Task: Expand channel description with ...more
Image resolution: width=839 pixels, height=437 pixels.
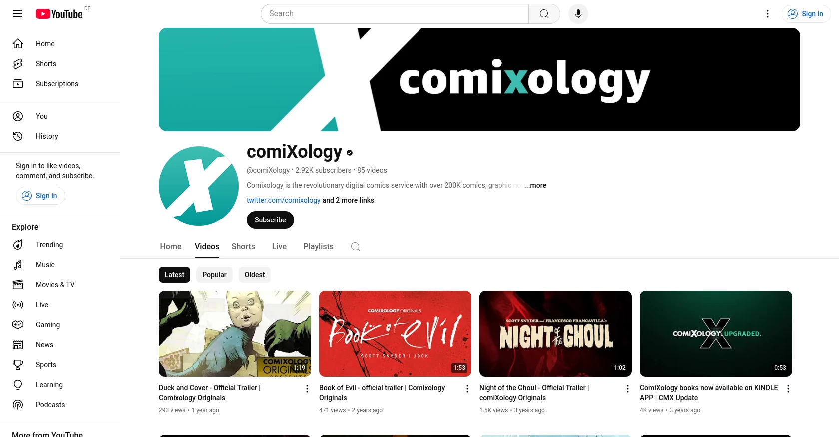Action: coord(535,185)
